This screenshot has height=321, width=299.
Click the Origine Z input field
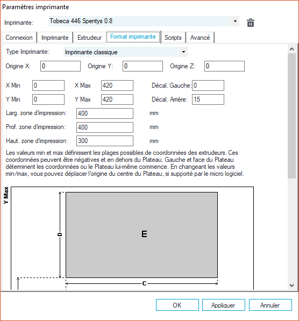(x=224, y=66)
